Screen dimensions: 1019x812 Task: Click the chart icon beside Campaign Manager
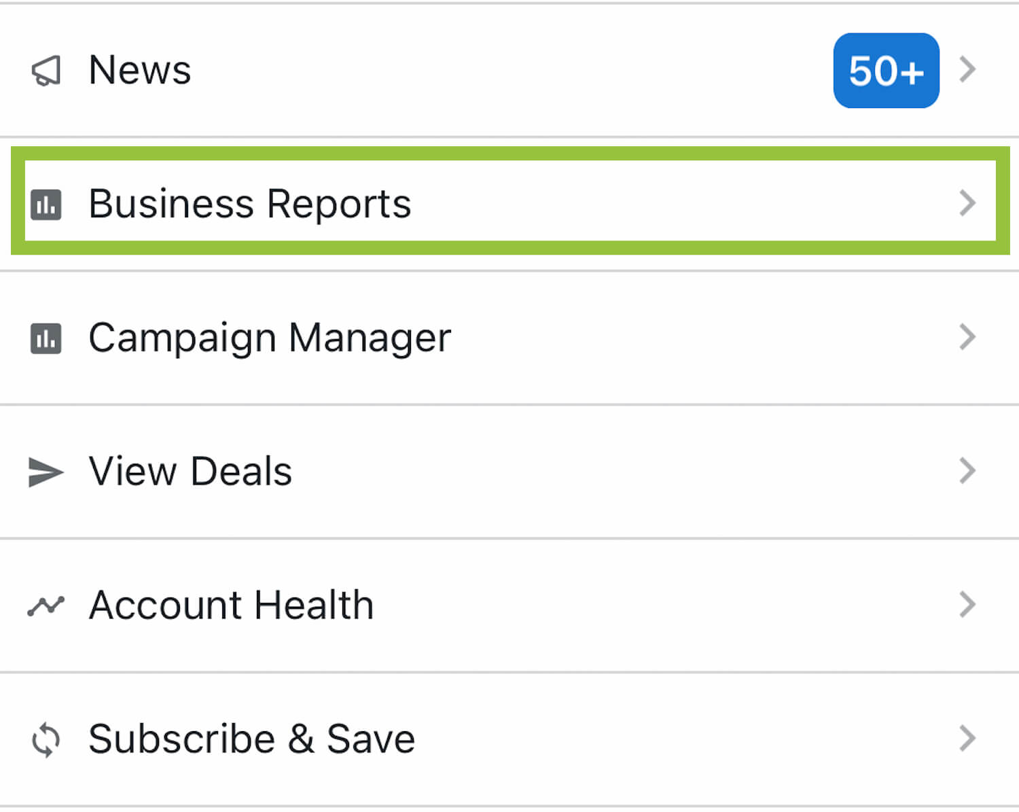pos(46,338)
